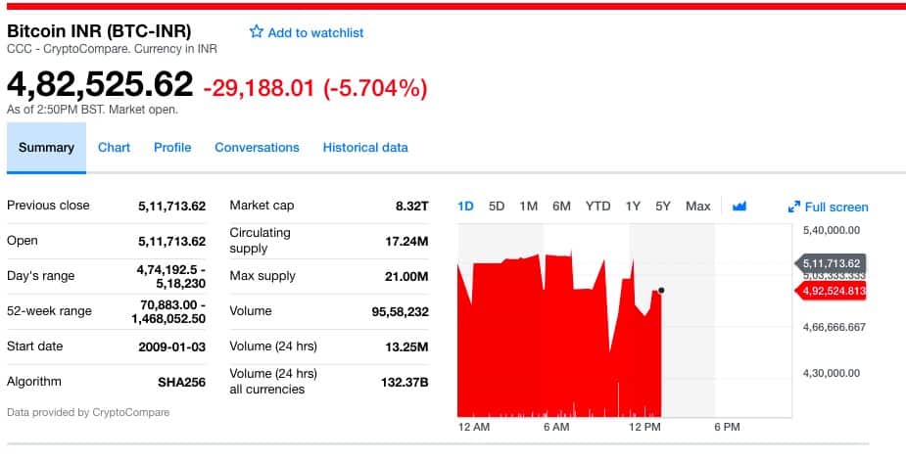Select the 5D chart range
Viewport: 906px width, 461px height.
[497, 207]
